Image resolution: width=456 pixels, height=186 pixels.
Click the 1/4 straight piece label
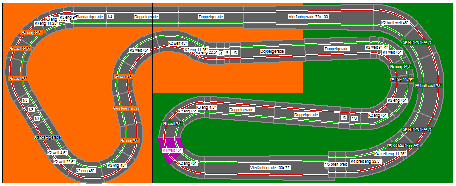(110, 17)
